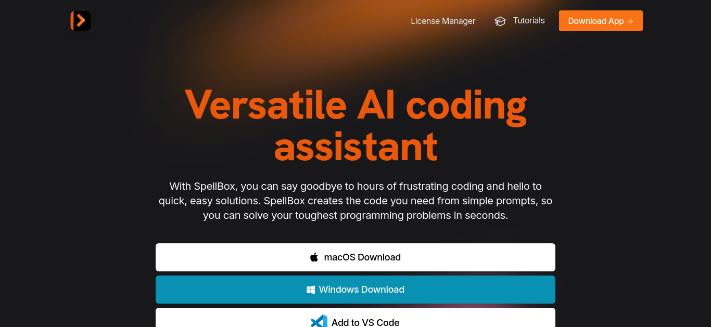Click the Apple logo on macOS Download
Screen dimensions: 711x327
pos(314,257)
